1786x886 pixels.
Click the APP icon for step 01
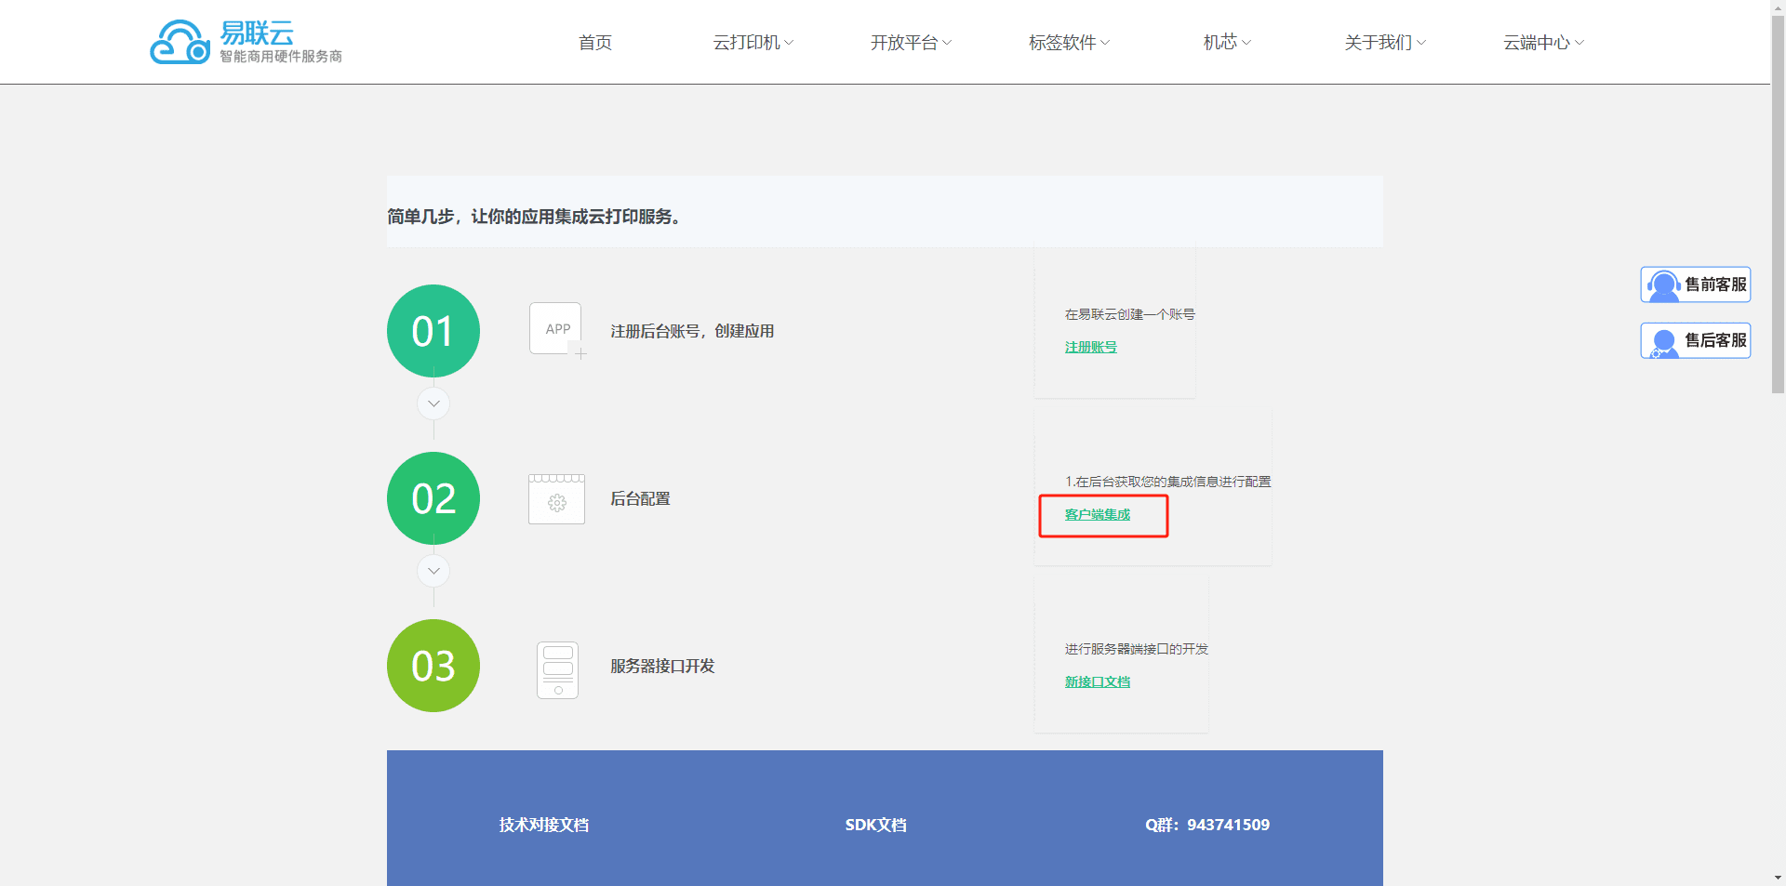tap(556, 329)
